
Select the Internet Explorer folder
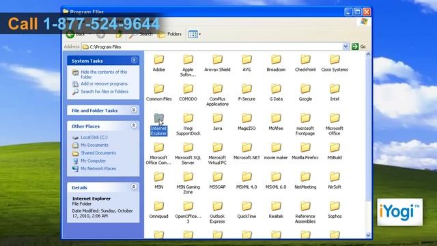point(159,124)
